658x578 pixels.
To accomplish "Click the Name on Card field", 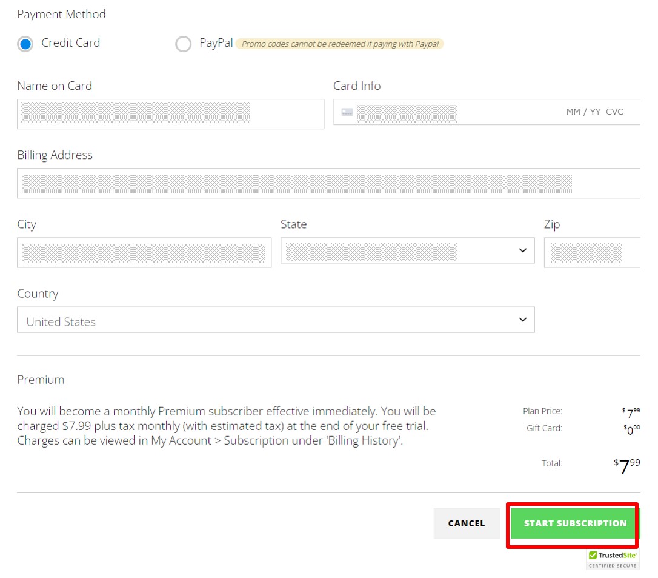I will click(170, 114).
